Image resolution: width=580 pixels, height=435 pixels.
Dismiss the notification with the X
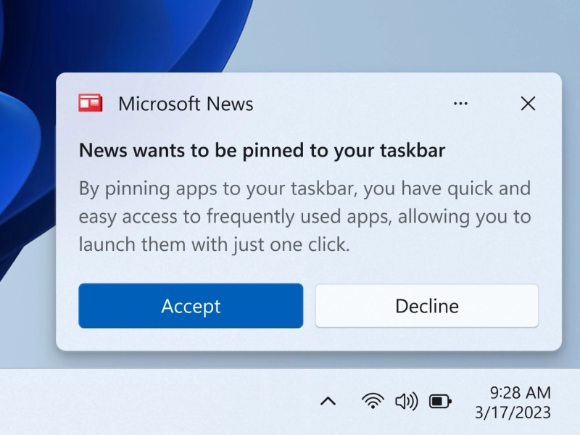pyautogui.click(x=528, y=104)
